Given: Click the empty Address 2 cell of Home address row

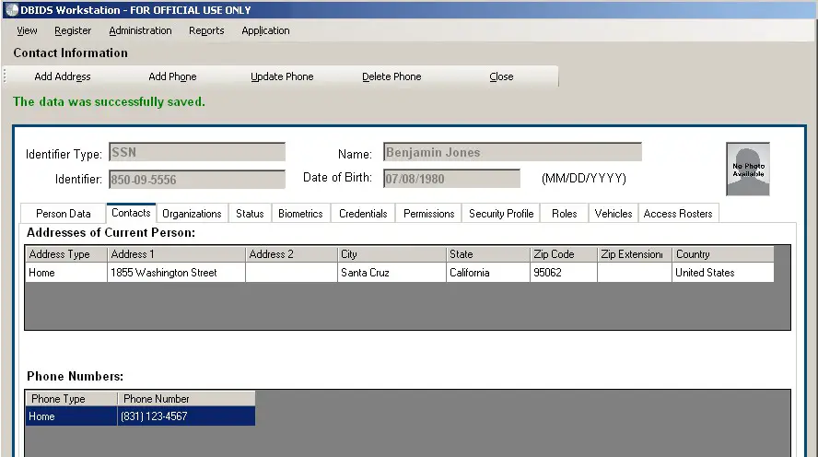Looking at the screenshot, I should click(x=292, y=273).
